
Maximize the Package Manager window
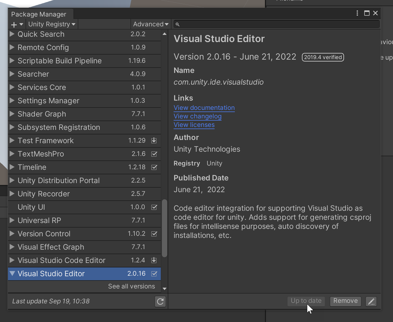click(367, 13)
